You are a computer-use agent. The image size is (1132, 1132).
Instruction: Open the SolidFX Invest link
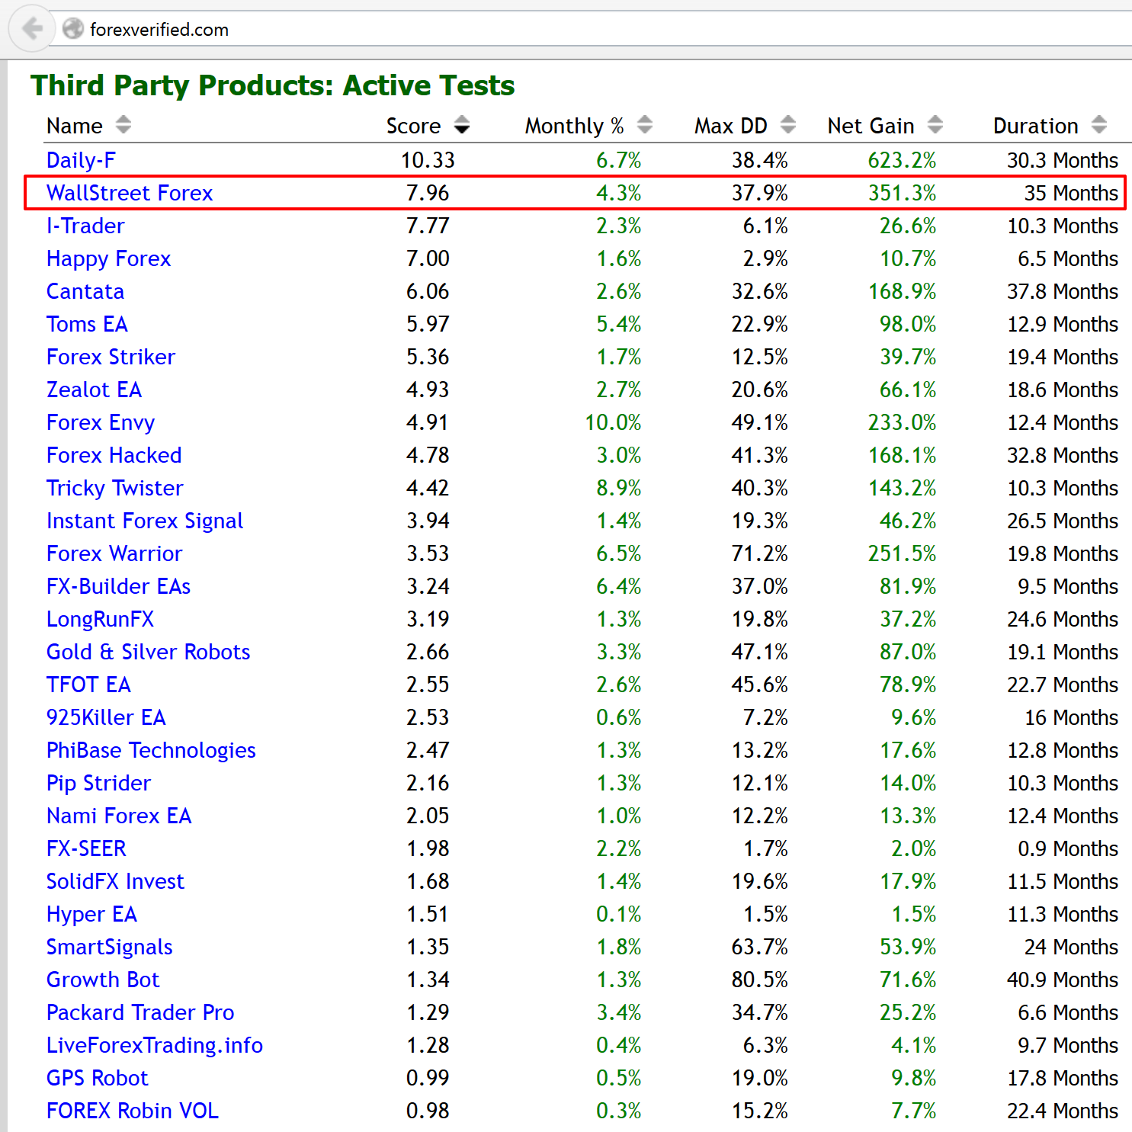[115, 881]
